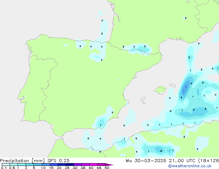Click the '0.5' legend scale label

click(12, 168)
